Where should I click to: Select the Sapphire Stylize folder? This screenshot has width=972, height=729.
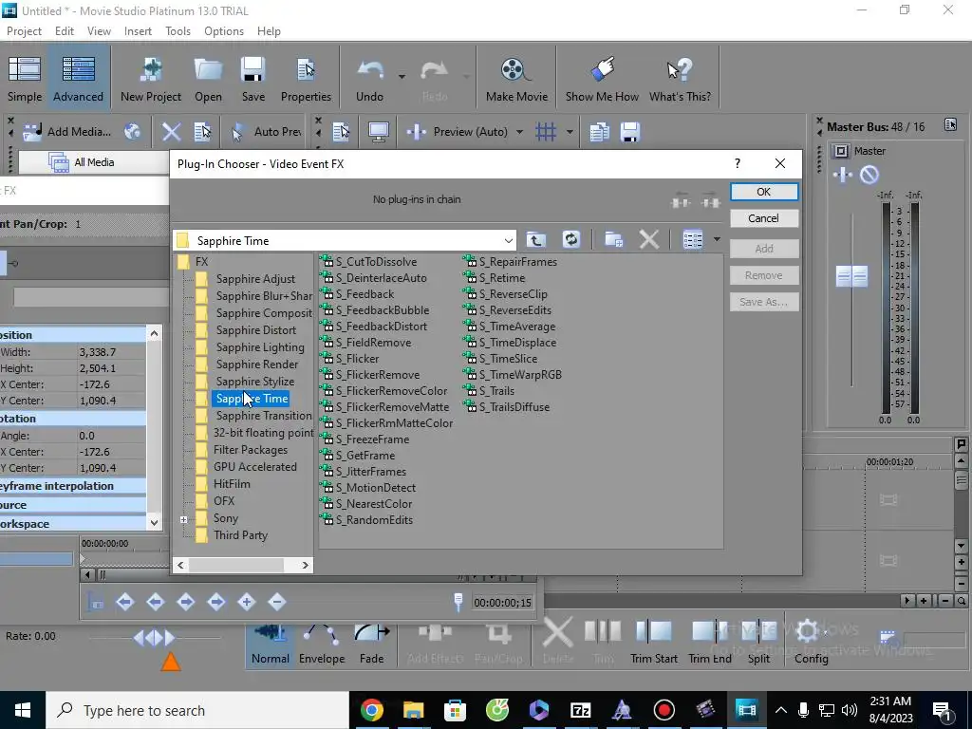tap(254, 382)
